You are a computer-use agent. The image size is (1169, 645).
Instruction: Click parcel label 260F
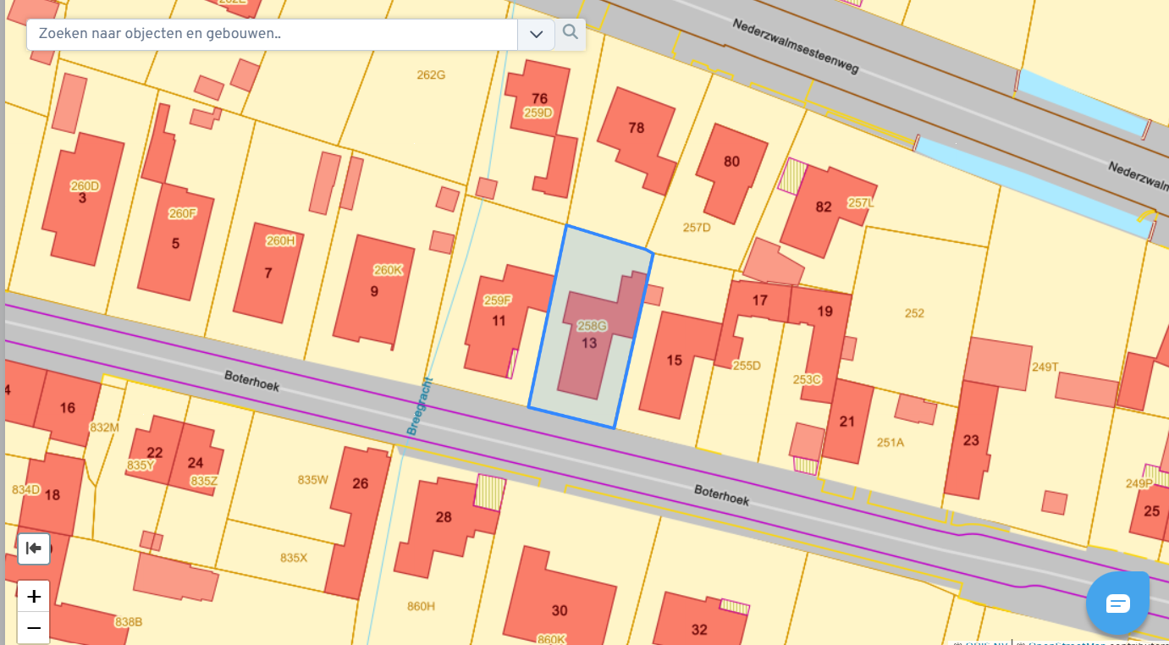click(x=183, y=213)
